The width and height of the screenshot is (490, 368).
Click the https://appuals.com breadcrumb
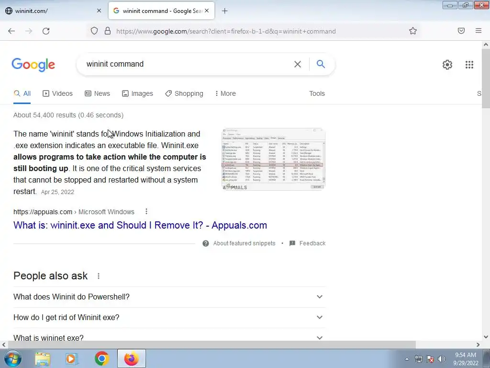click(43, 212)
